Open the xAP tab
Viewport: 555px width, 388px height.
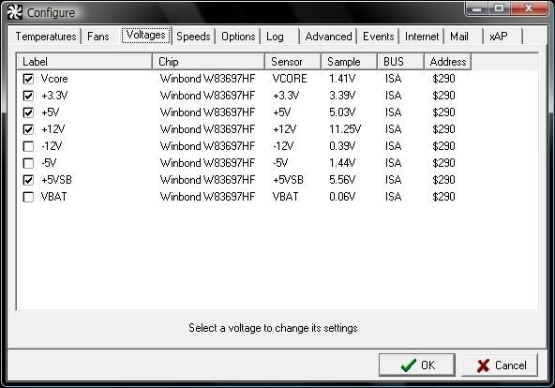point(499,37)
